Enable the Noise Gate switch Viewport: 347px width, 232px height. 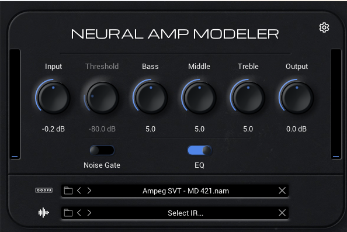(102, 151)
